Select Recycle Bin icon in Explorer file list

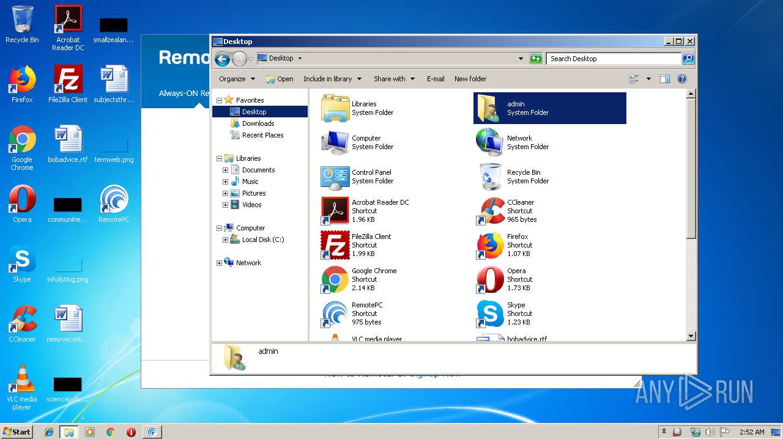click(489, 177)
